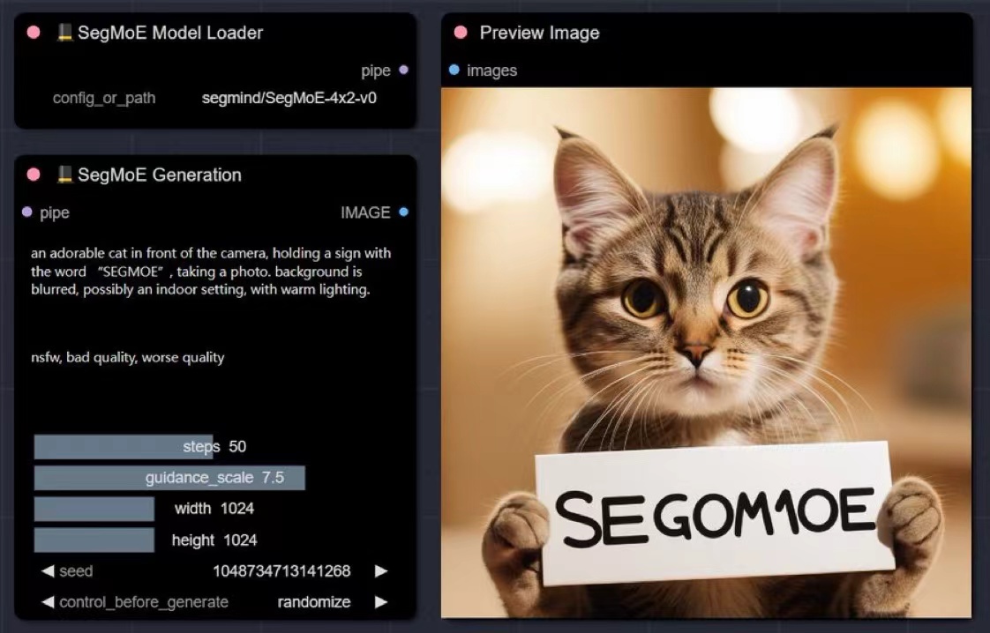Click the Generation node pipe input socket
The height and width of the screenshot is (633, 990).
point(27,212)
